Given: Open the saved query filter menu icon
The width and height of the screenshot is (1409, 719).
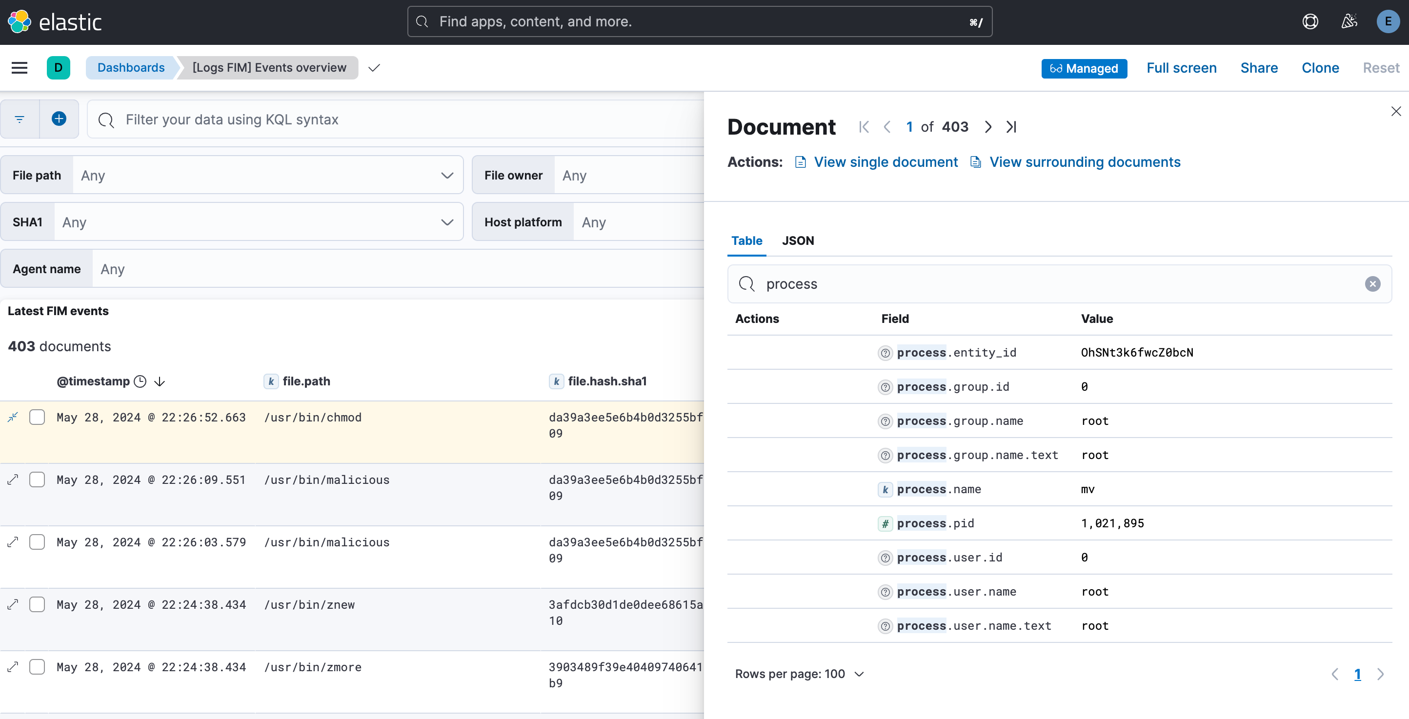Looking at the screenshot, I should pyautogui.click(x=20, y=119).
